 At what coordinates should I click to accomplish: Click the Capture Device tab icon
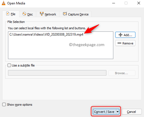pyautogui.click(x=65, y=14)
